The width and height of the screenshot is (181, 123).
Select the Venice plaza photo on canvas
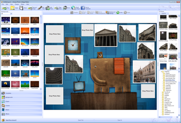tap(144, 72)
